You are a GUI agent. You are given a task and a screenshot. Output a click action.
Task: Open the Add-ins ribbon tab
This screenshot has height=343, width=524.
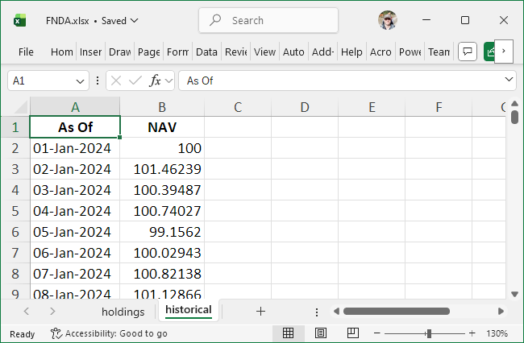[x=322, y=52]
